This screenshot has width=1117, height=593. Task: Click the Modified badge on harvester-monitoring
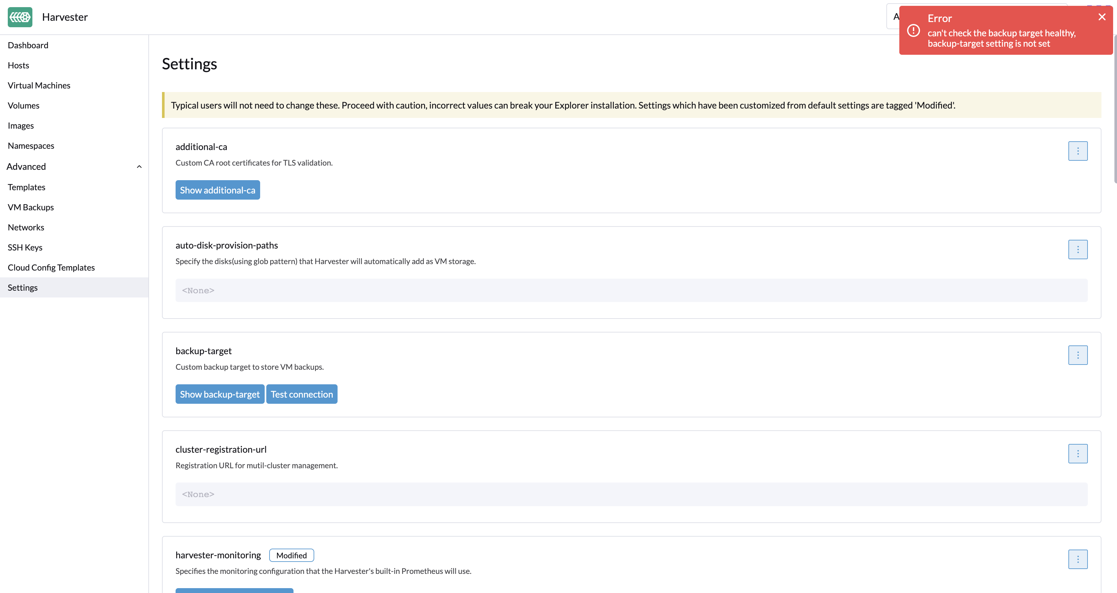coord(291,555)
